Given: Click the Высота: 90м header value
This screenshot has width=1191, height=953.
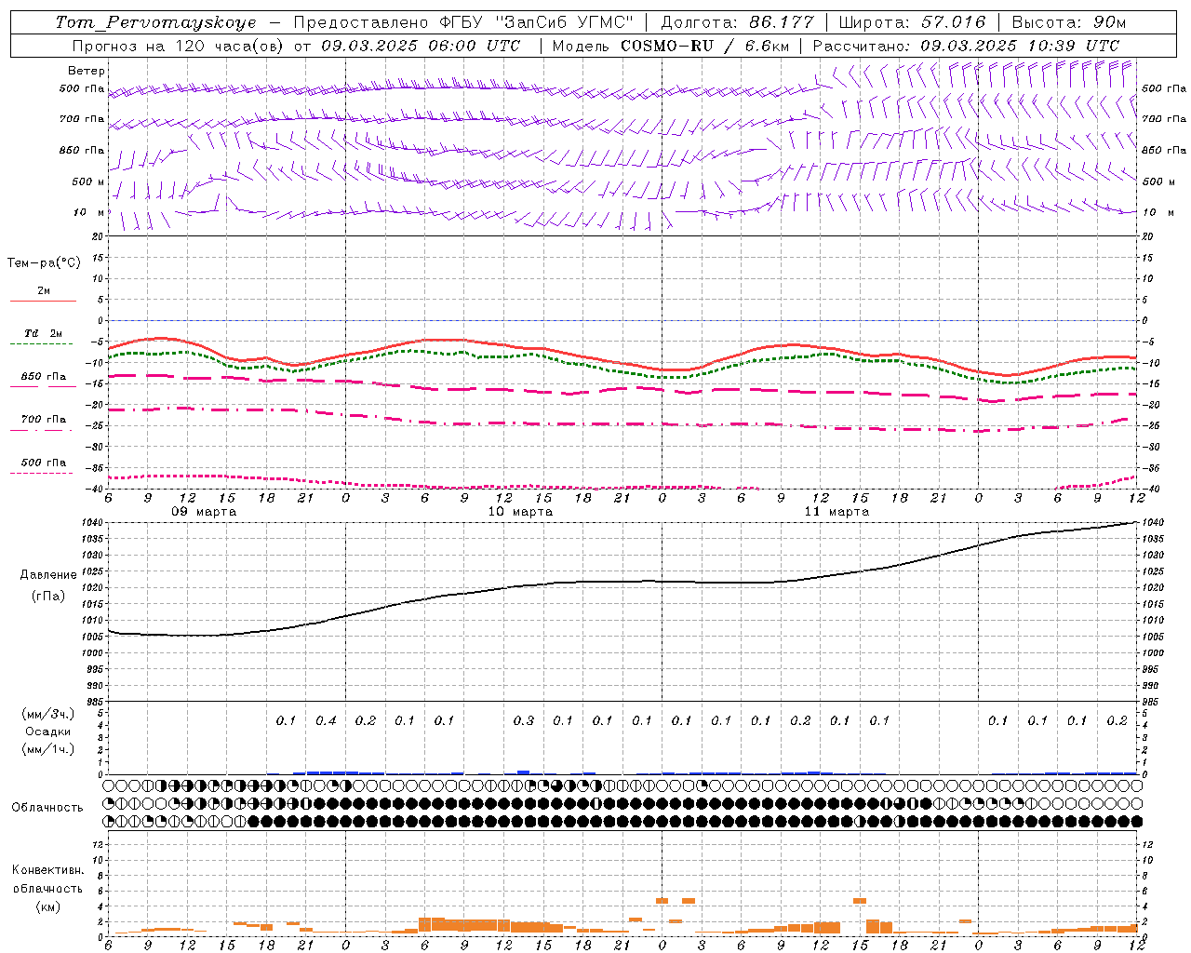Looking at the screenshot, I should (x=1068, y=22).
